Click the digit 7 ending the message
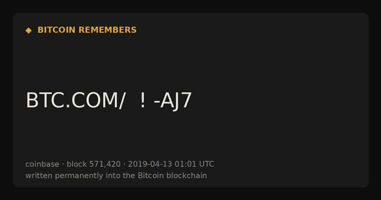This screenshot has height=200, width=381. click(x=187, y=101)
